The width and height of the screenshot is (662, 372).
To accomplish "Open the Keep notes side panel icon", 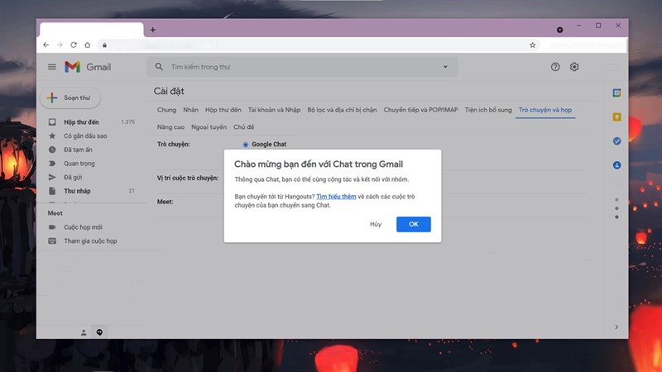I will (x=616, y=117).
